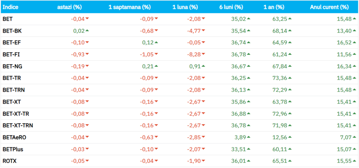
Task: Click the green up arrow beside BET-TR 73,36
Action: point(290,78)
